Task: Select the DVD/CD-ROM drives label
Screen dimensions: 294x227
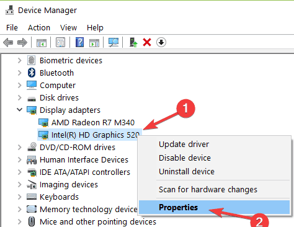Action: pos(78,148)
